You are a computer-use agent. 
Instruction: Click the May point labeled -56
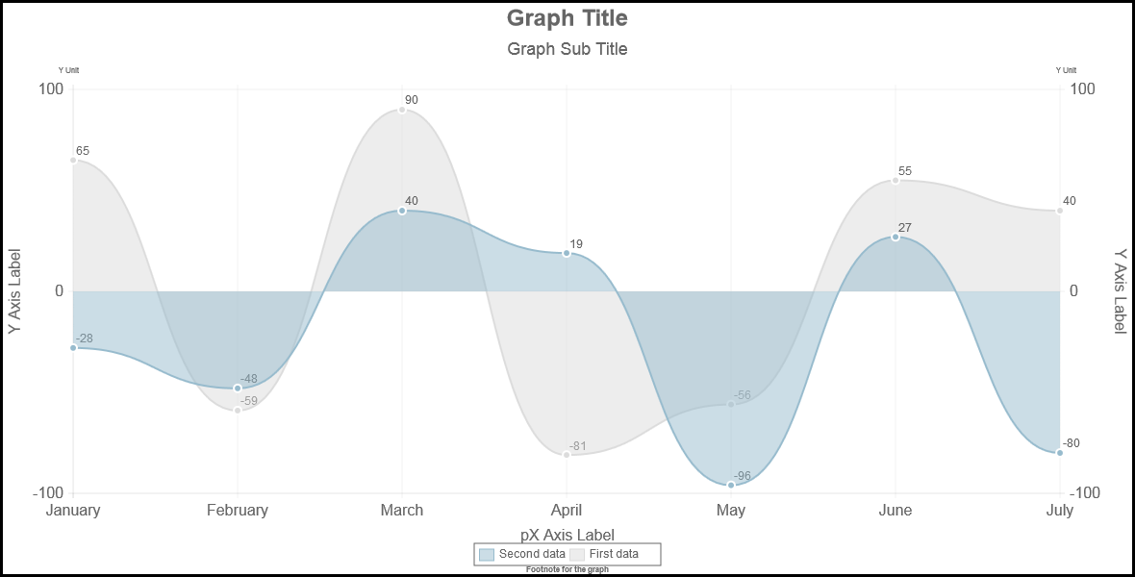click(731, 404)
